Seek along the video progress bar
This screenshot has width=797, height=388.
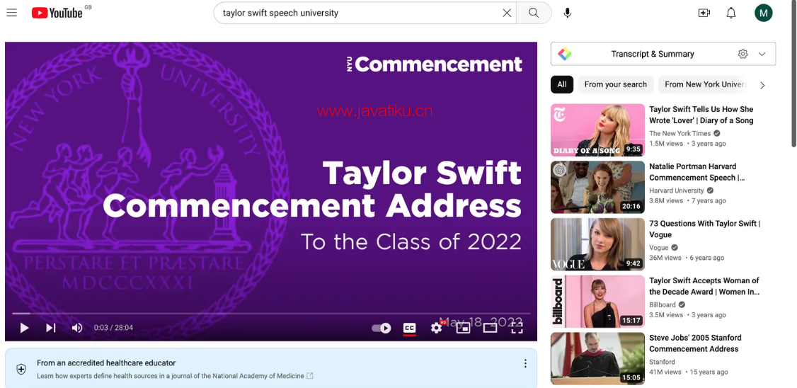click(x=271, y=313)
